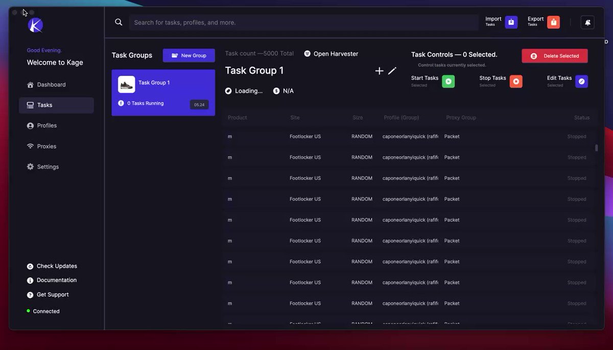Click green Start Tasks icon

(448, 82)
